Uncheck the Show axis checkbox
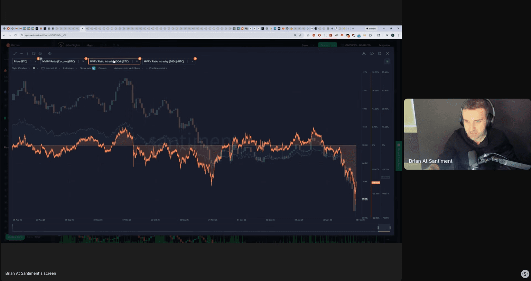 click(94, 68)
